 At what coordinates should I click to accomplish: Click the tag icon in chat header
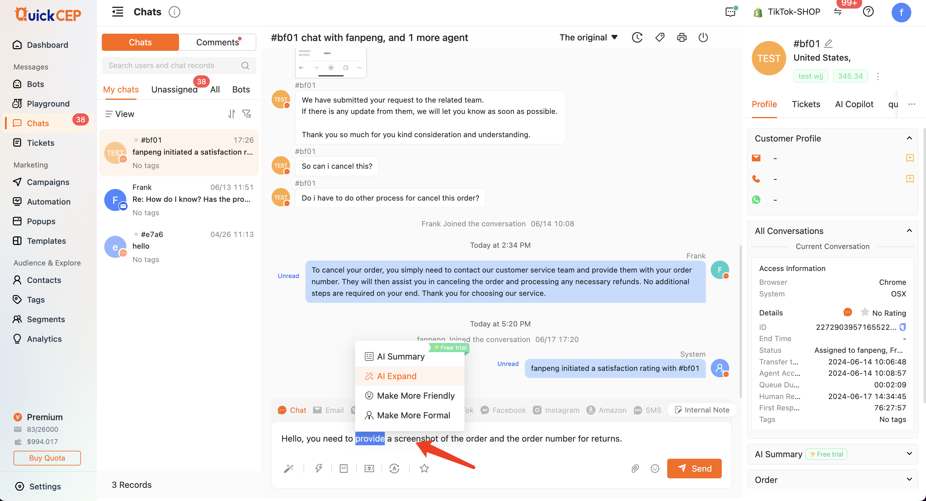(660, 37)
